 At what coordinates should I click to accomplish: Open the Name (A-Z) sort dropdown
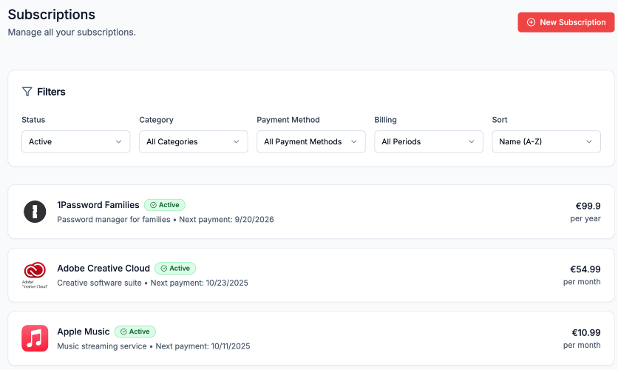tap(546, 141)
